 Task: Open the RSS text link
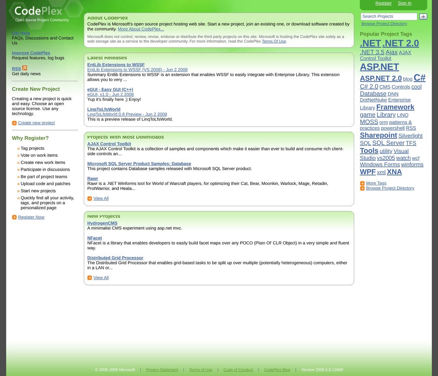16,69
